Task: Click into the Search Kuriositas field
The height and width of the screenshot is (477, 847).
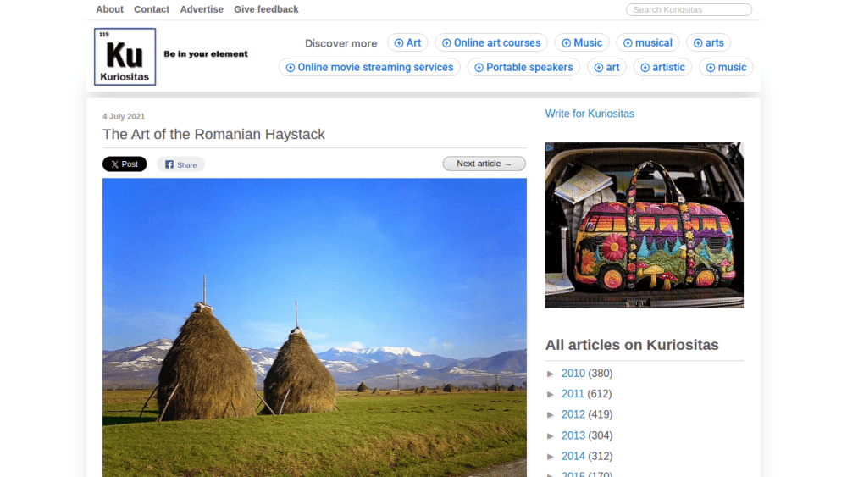Action: [689, 9]
